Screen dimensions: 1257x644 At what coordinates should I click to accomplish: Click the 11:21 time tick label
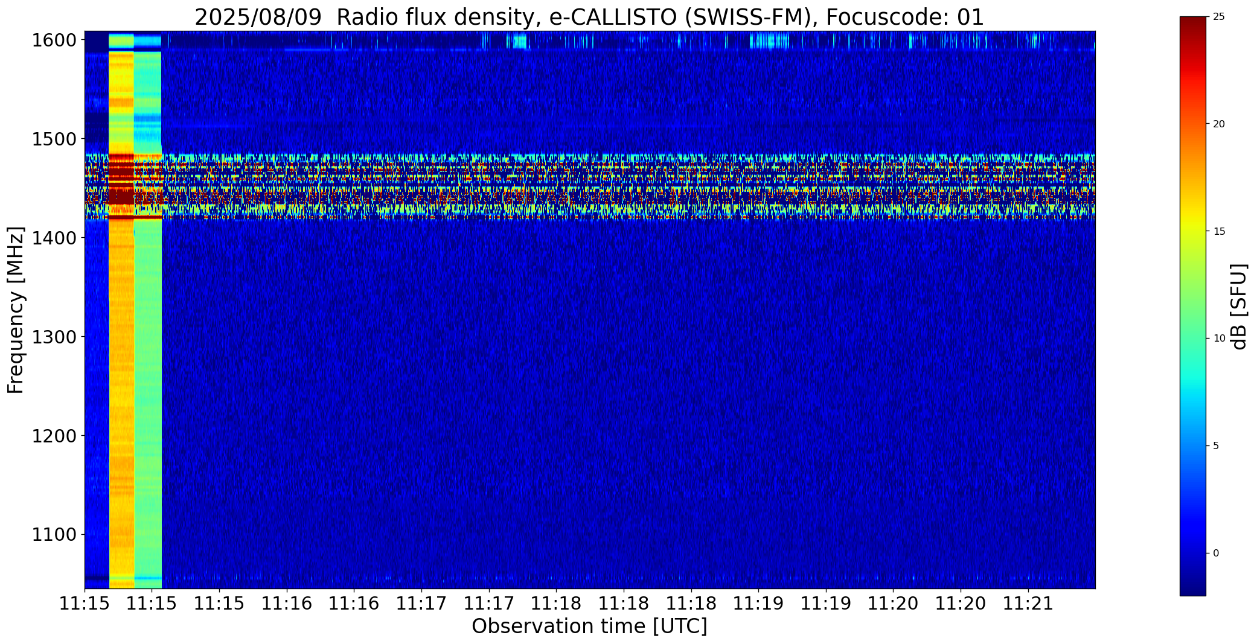(1028, 604)
